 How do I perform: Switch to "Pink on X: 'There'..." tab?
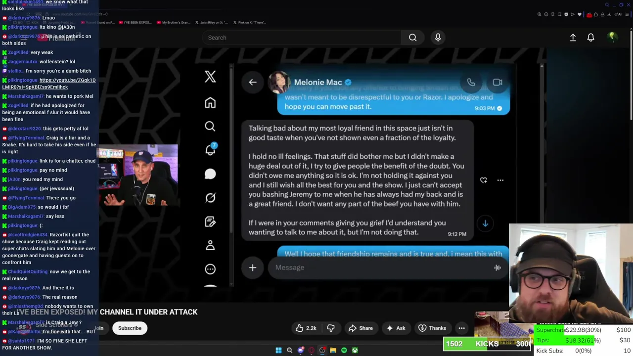pyautogui.click(x=249, y=22)
